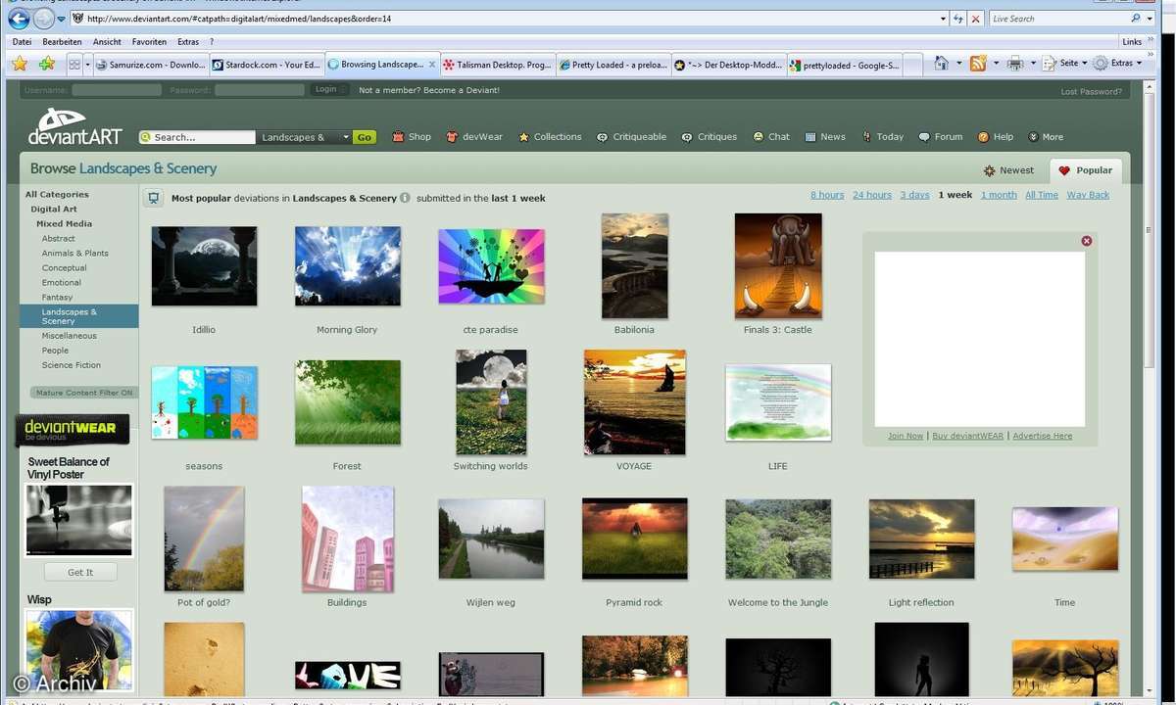Expand the More navigation menu

point(1046,137)
